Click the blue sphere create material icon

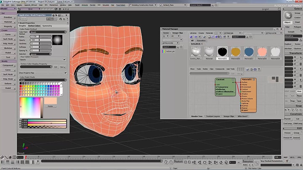point(191,37)
